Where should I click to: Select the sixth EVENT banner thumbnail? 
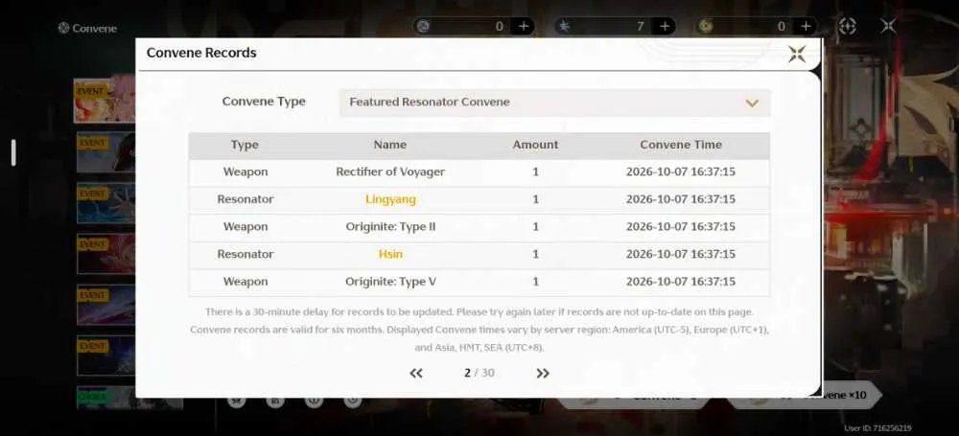pos(105,355)
